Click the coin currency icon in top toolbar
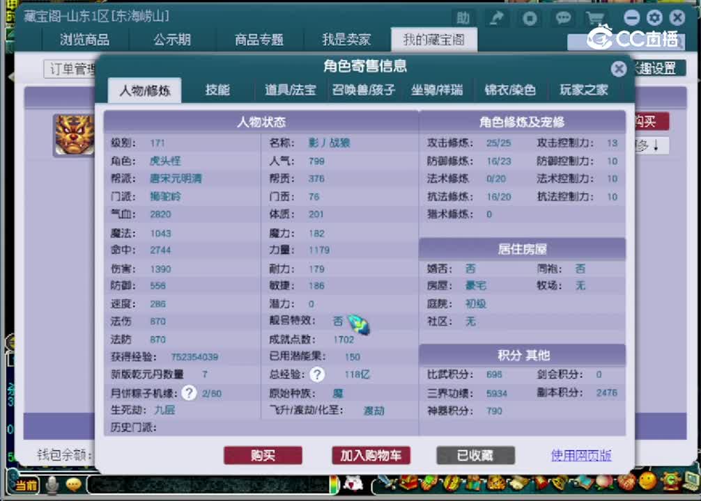Viewport: 701px width, 501px height. [530, 19]
